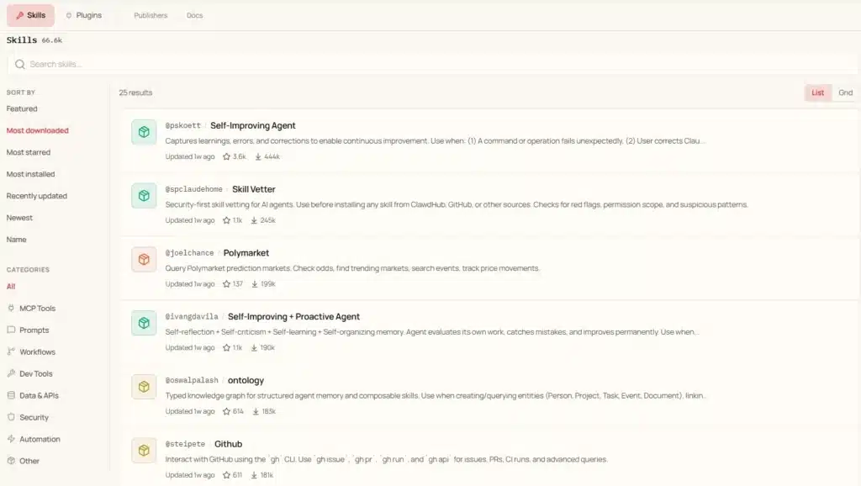Click the search magnifier icon
The width and height of the screenshot is (861, 486).
(x=20, y=64)
